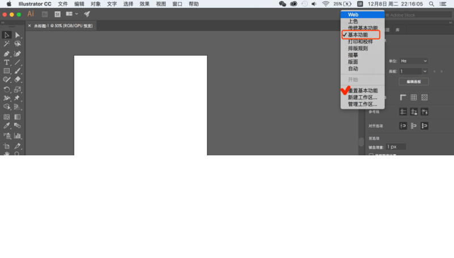Click the 编辑画板 button
This screenshot has height=258, width=454.
pyautogui.click(x=413, y=82)
